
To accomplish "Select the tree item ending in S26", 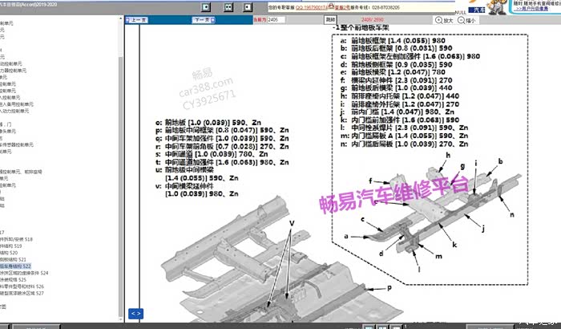I will click(x=22, y=286).
